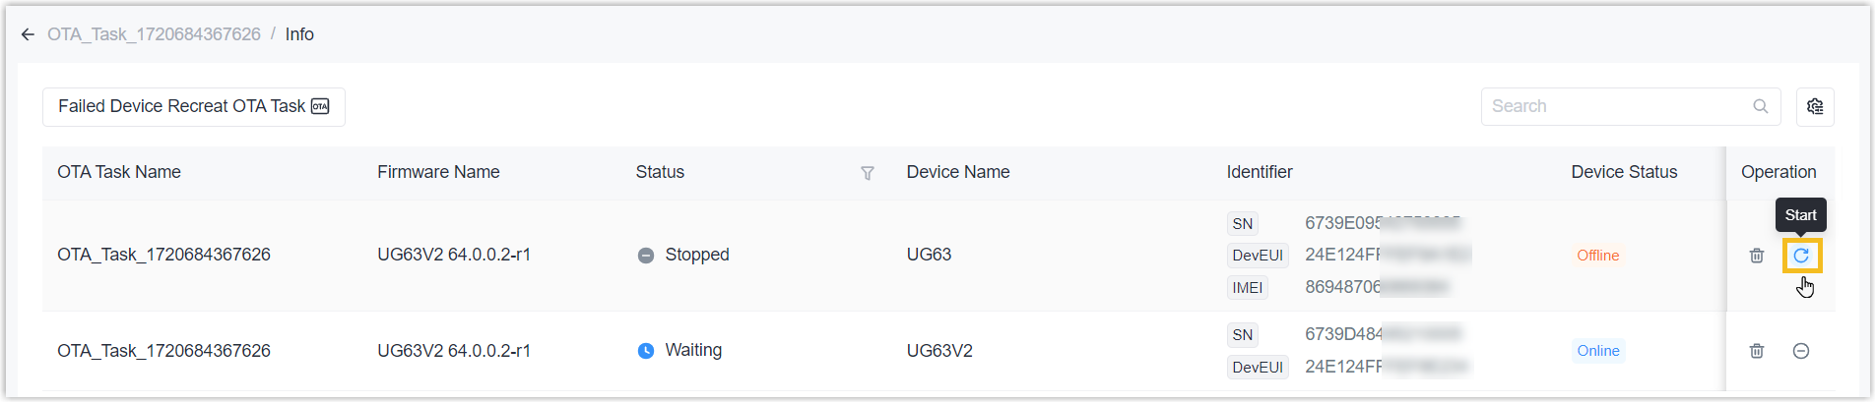1876x403 pixels.
Task: Delete the UG63V2 device task row
Action: (1757, 351)
